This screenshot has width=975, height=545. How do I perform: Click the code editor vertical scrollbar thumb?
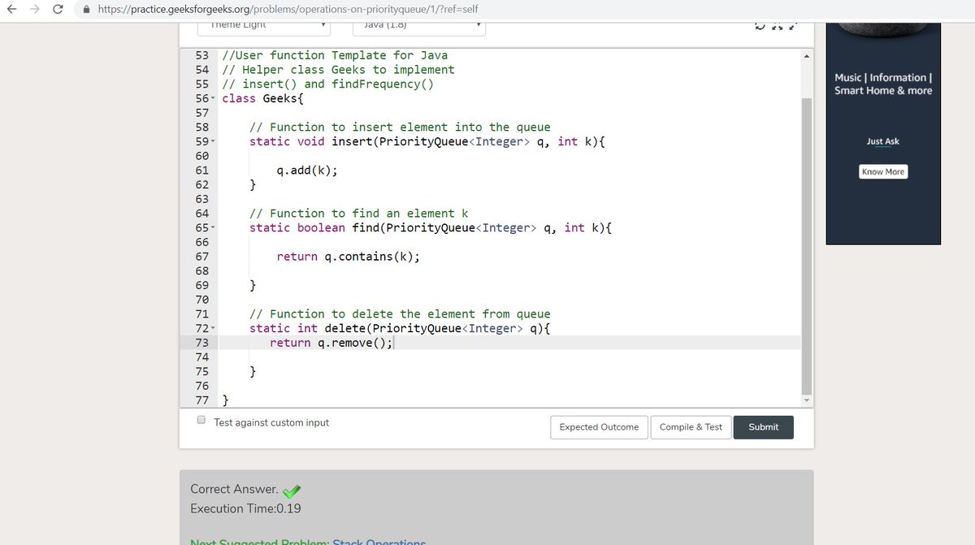(x=806, y=245)
